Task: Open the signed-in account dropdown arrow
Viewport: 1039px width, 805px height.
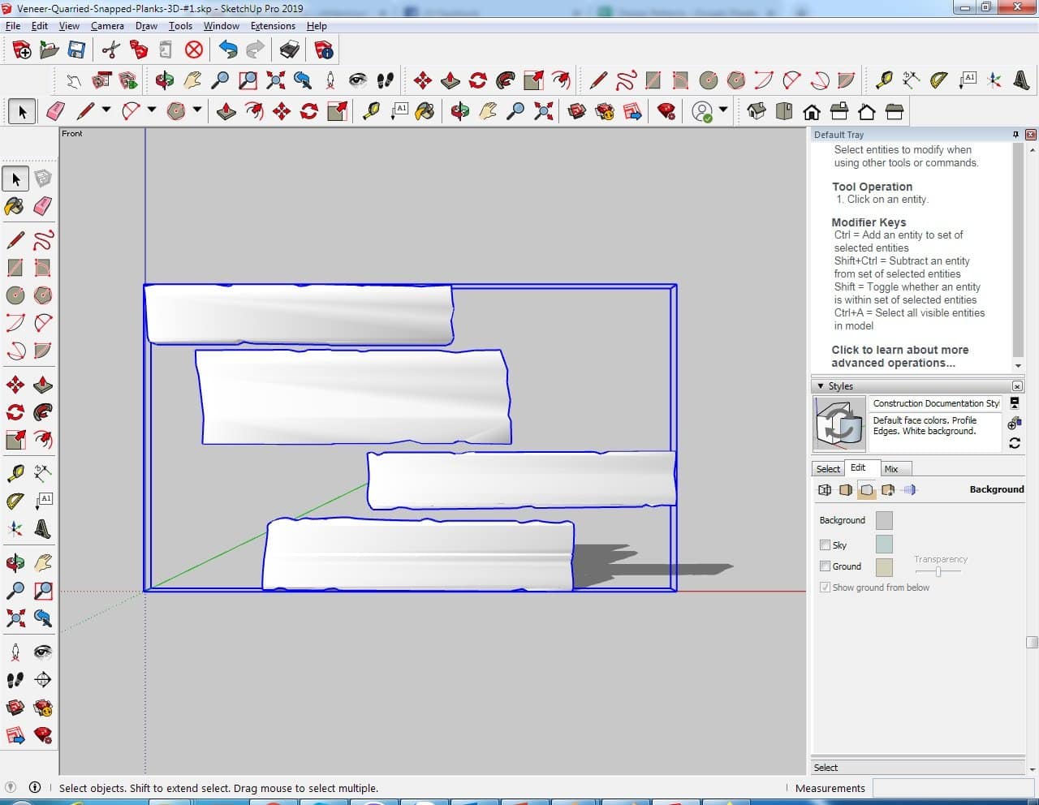Action: pos(723,110)
